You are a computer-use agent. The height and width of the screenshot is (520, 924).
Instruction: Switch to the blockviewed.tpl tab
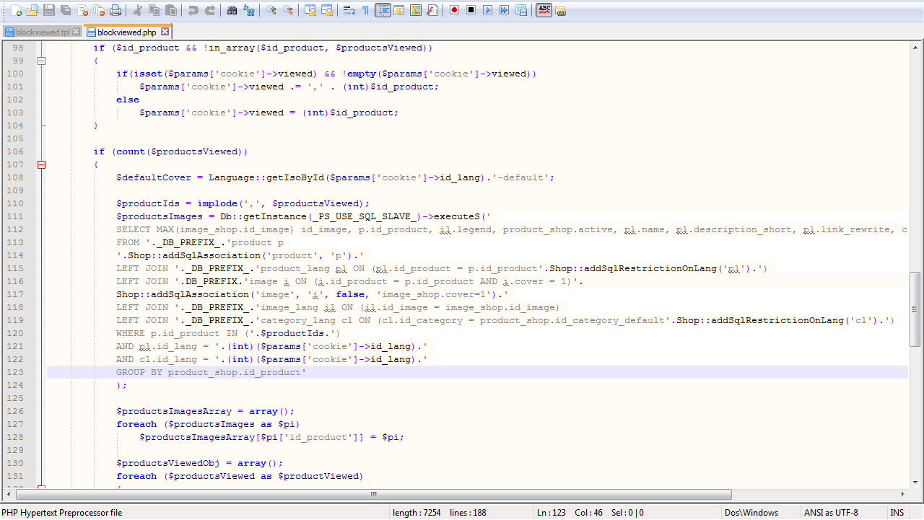[x=42, y=32]
